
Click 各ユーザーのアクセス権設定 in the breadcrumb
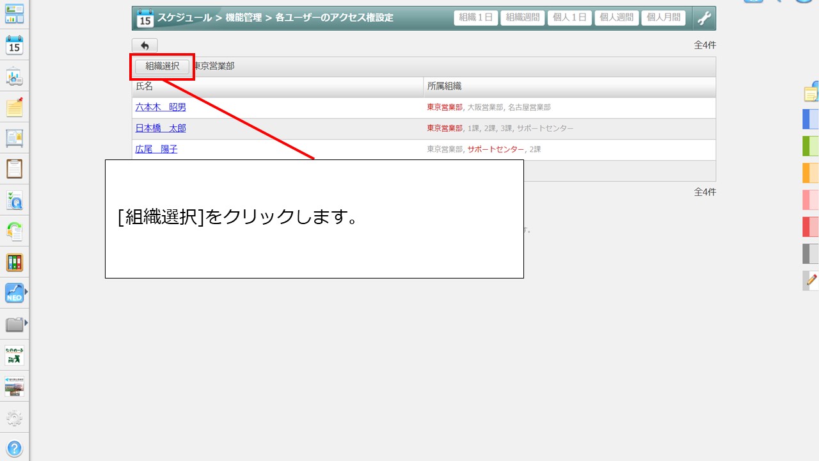335,18
